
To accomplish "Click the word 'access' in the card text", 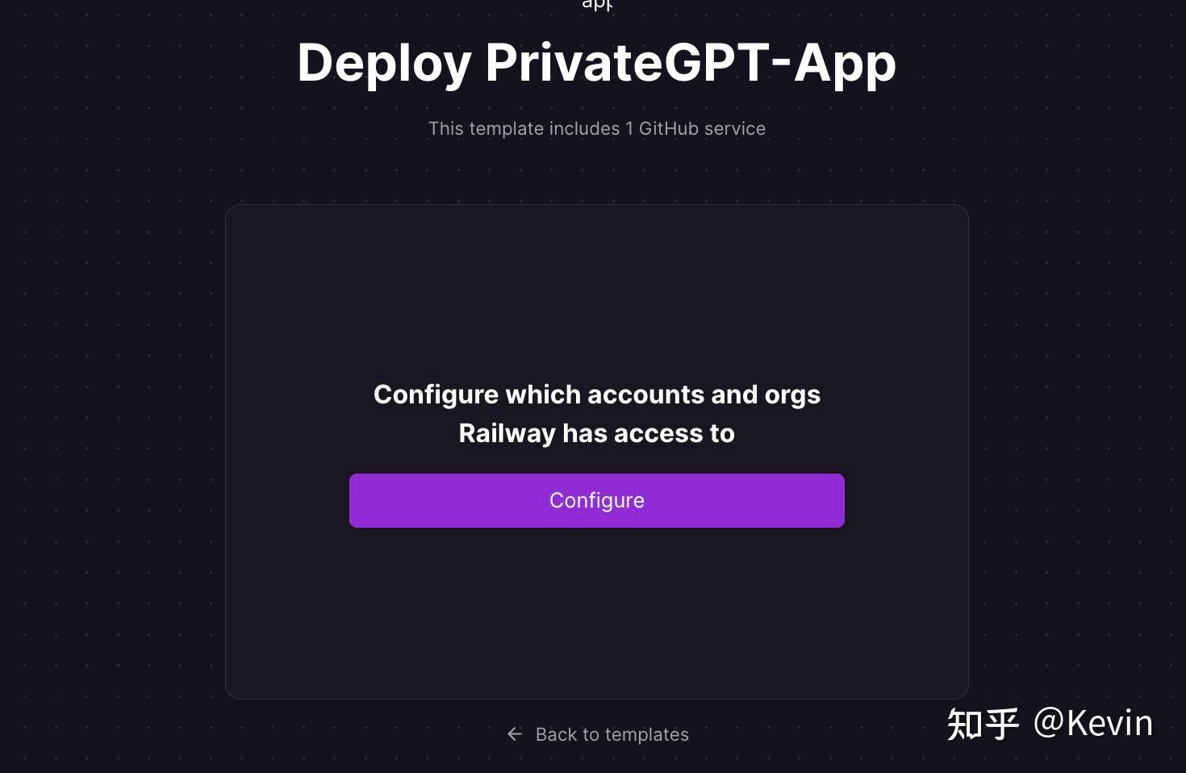I will click(660, 434).
